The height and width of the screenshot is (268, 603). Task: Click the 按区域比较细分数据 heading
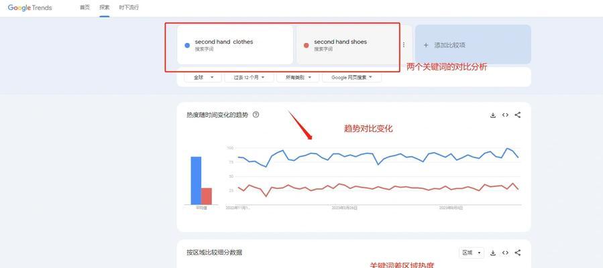point(214,253)
